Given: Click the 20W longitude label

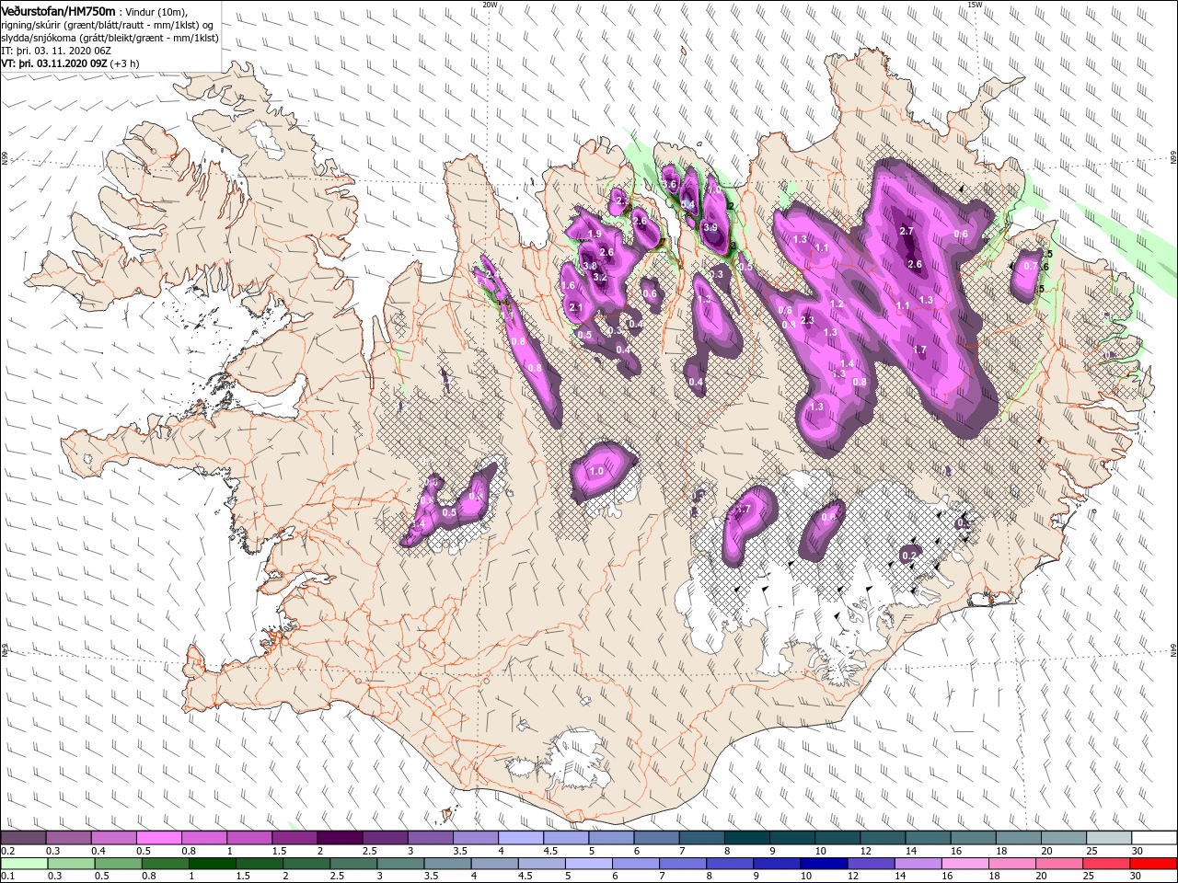Looking at the screenshot, I should click(x=490, y=5).
